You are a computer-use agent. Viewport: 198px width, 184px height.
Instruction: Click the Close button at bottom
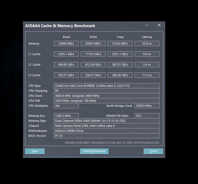[153, 151]
